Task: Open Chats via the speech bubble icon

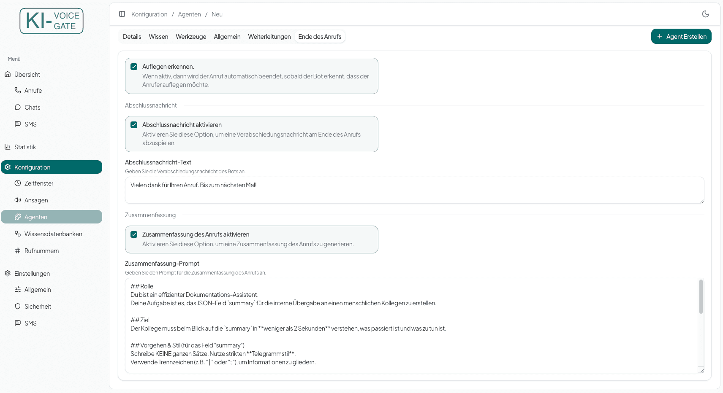Action: coord(18,107)
